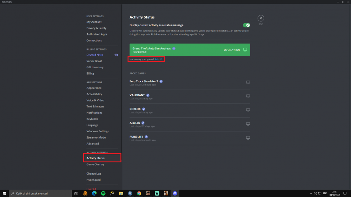Disable display current activity status toggle

(x=246, y=25)
